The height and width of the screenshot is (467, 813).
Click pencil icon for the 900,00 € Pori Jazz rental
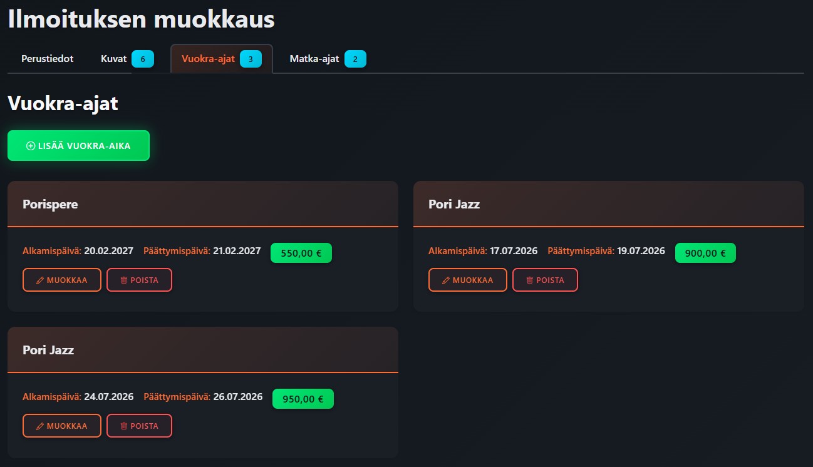pos(446,280)
